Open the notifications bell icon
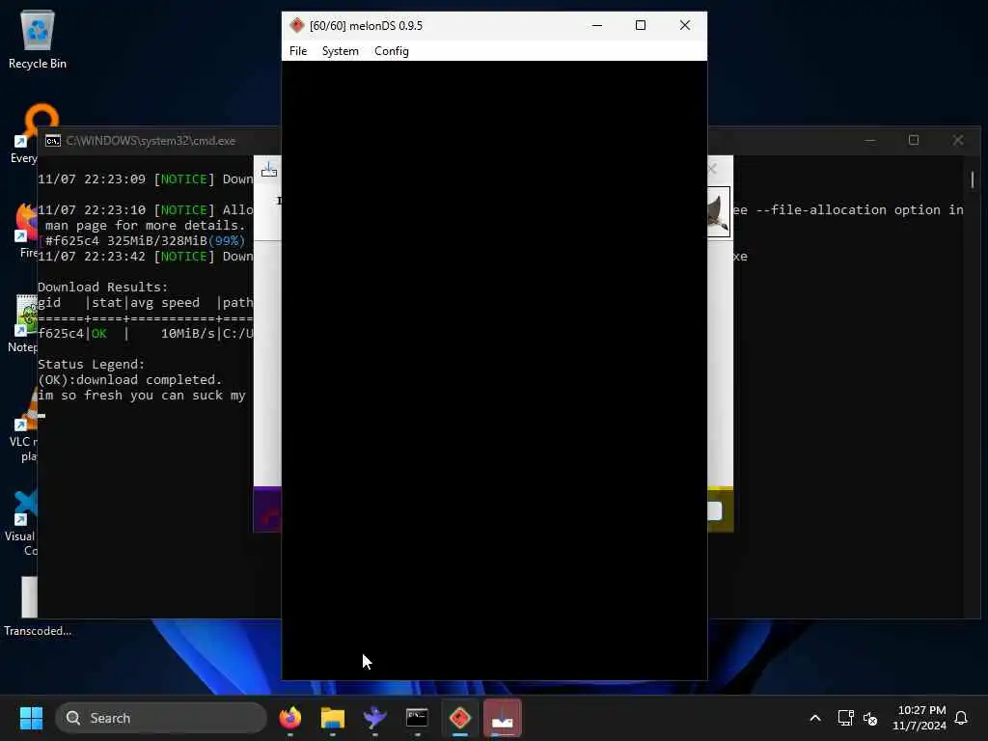988x741 pixels. coord(961,718)
